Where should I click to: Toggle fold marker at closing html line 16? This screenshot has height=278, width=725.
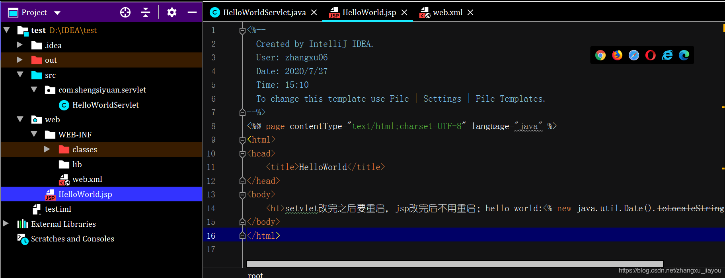coord(242,236)
